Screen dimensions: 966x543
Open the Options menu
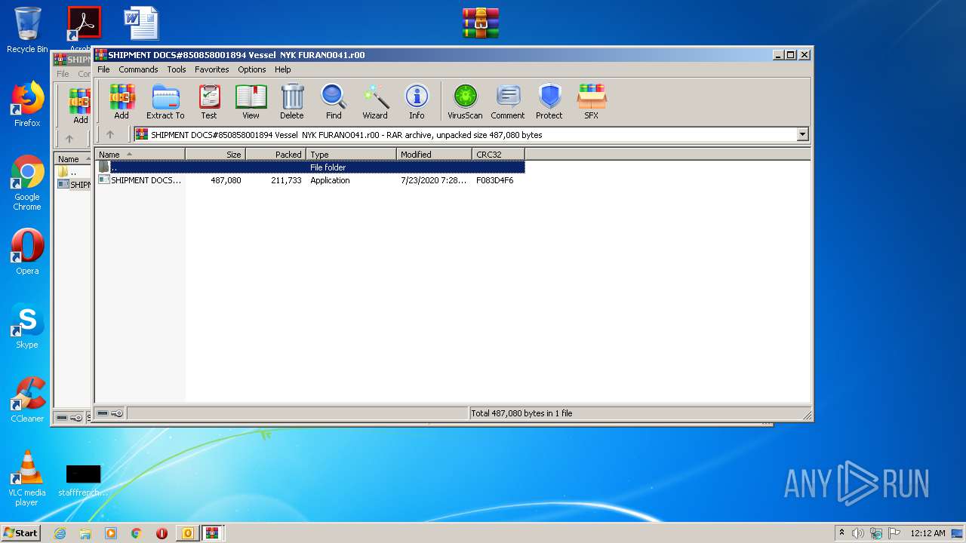coord(252,69)
